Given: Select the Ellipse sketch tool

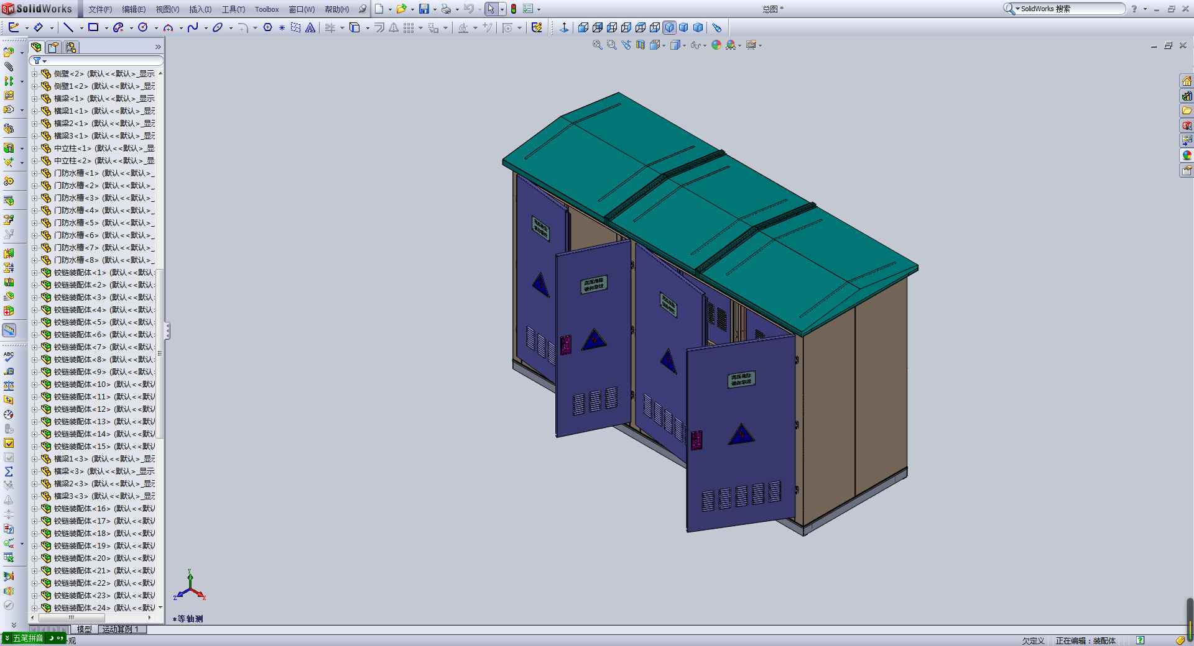Looking at the screenshot, I should tap(218, 27).
